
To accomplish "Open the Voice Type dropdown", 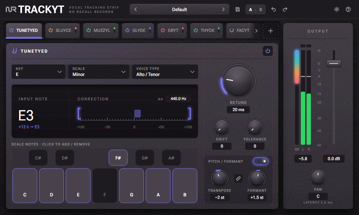I will click(165, 72).
